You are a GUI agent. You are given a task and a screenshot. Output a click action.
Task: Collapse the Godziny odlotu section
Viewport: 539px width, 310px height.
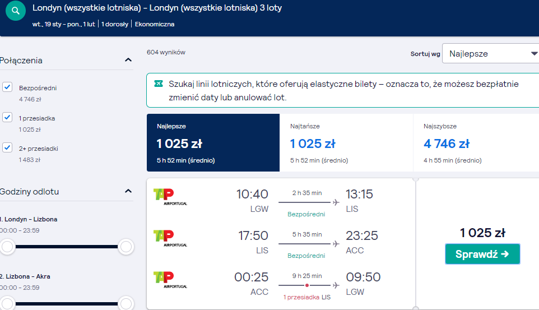(x=128, y=191)
